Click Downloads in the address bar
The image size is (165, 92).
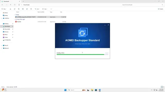[x=26, y=5]
